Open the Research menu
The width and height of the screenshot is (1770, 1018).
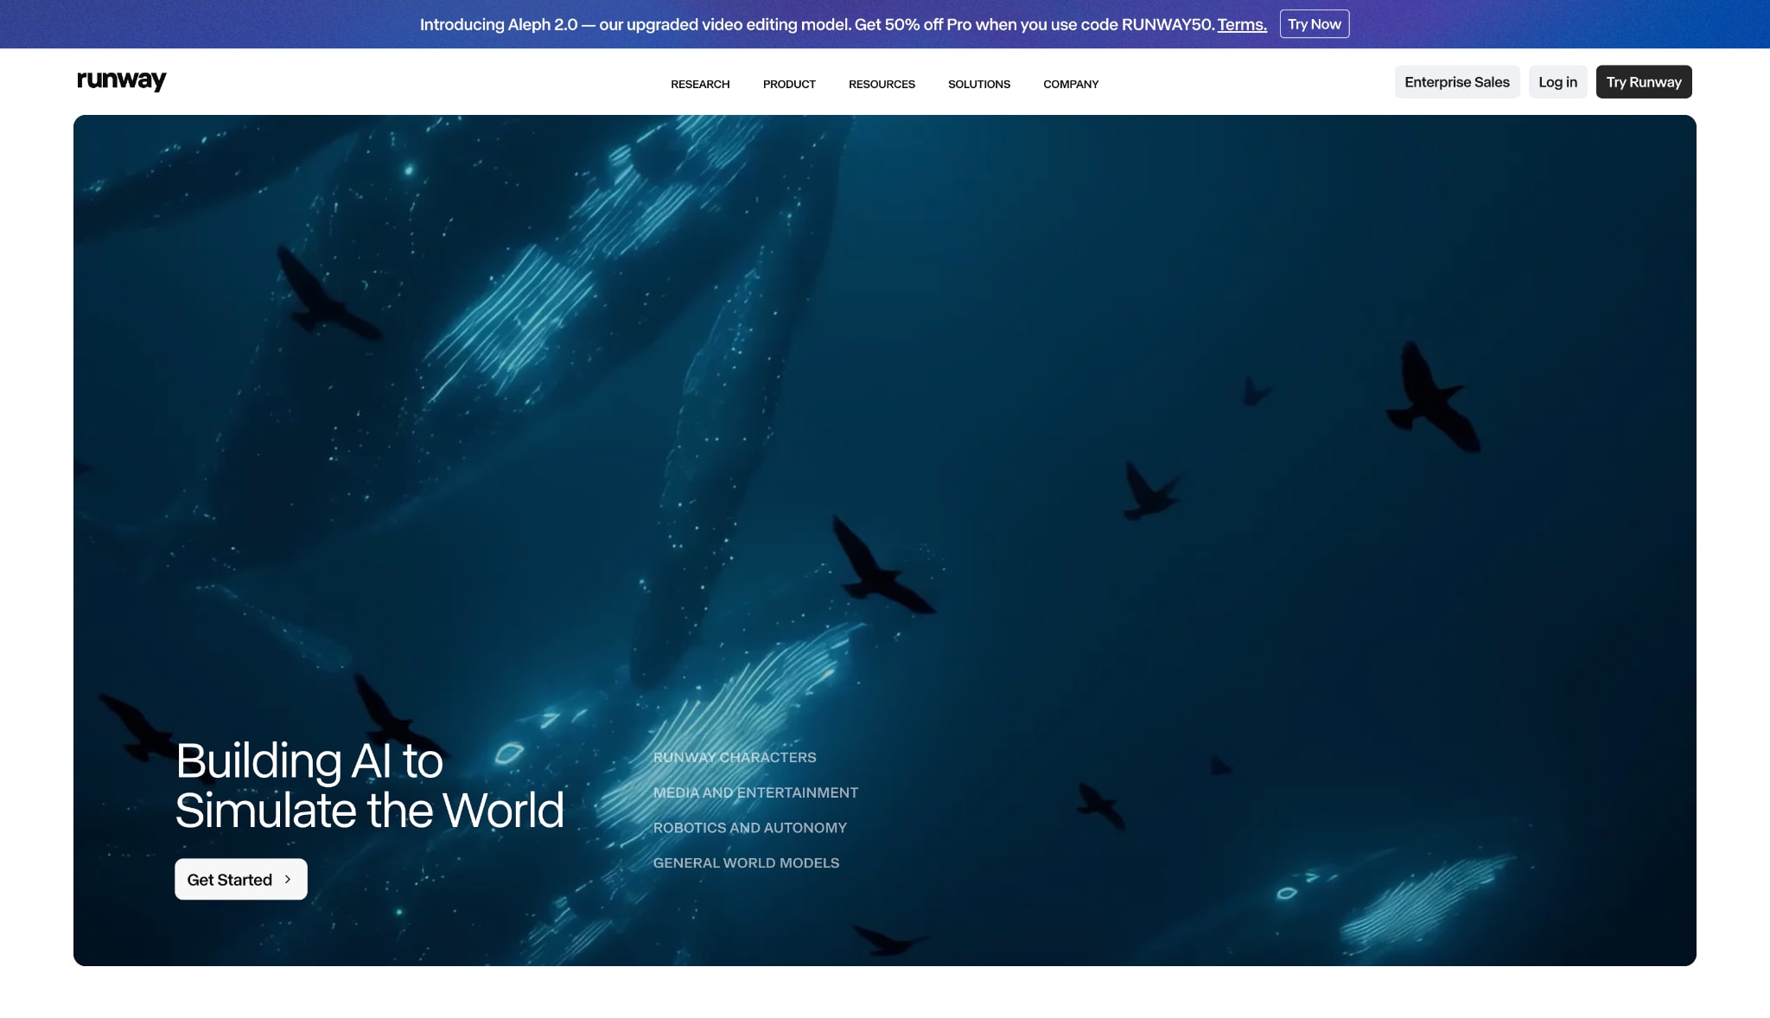coord(700,84)
